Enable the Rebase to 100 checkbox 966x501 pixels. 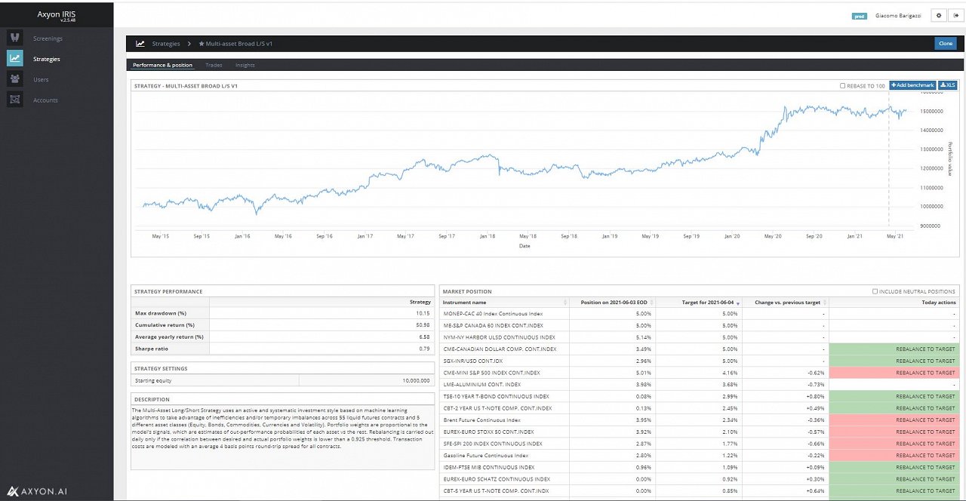(x=843, y=86)
